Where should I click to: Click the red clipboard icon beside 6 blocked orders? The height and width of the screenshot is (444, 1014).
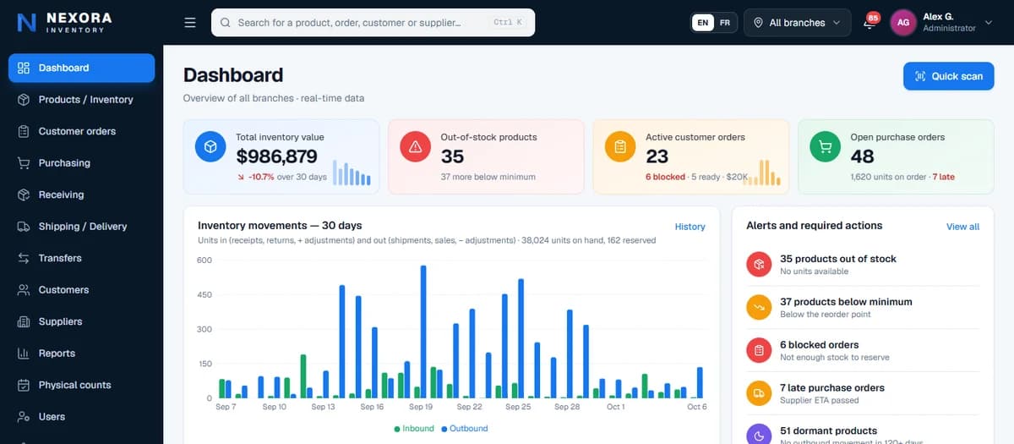click(759, 350)
